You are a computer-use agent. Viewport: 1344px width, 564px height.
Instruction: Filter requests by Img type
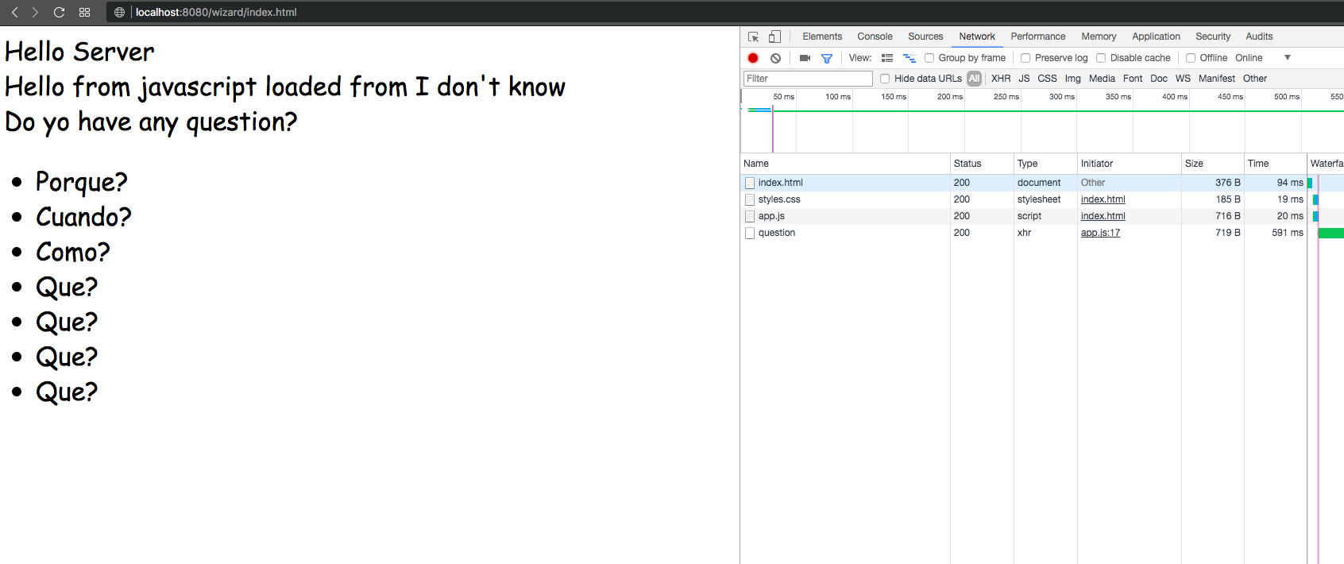[x=1073, y=79]
